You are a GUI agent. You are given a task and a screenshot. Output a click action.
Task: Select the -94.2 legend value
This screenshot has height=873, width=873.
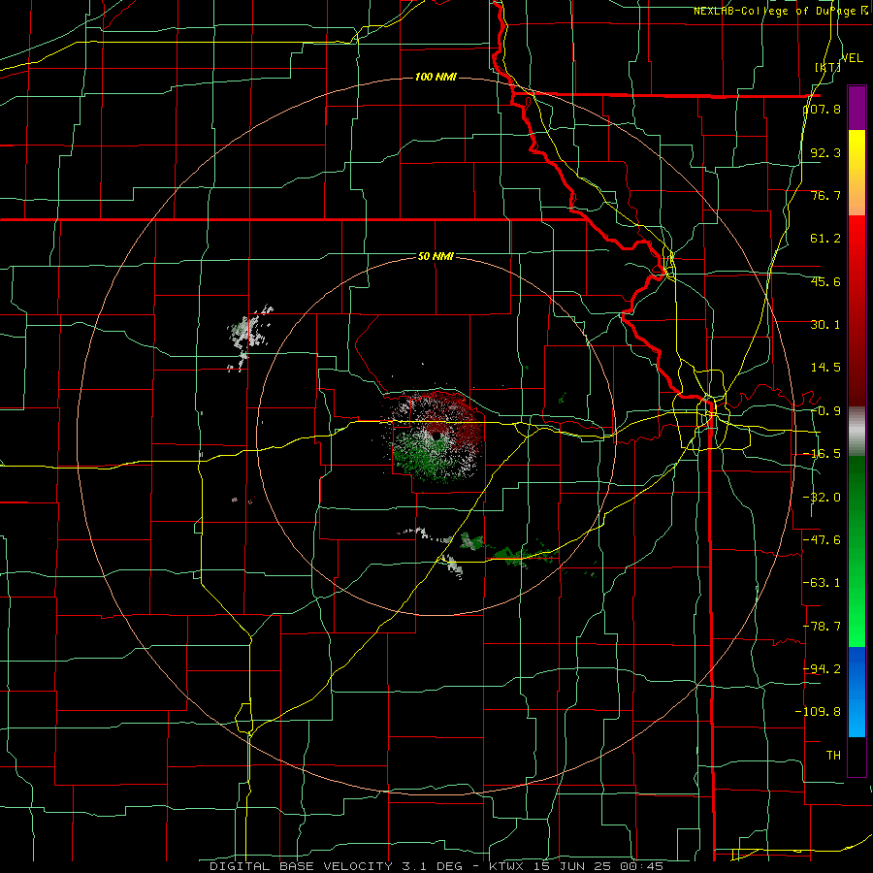[x=822, y=668]
